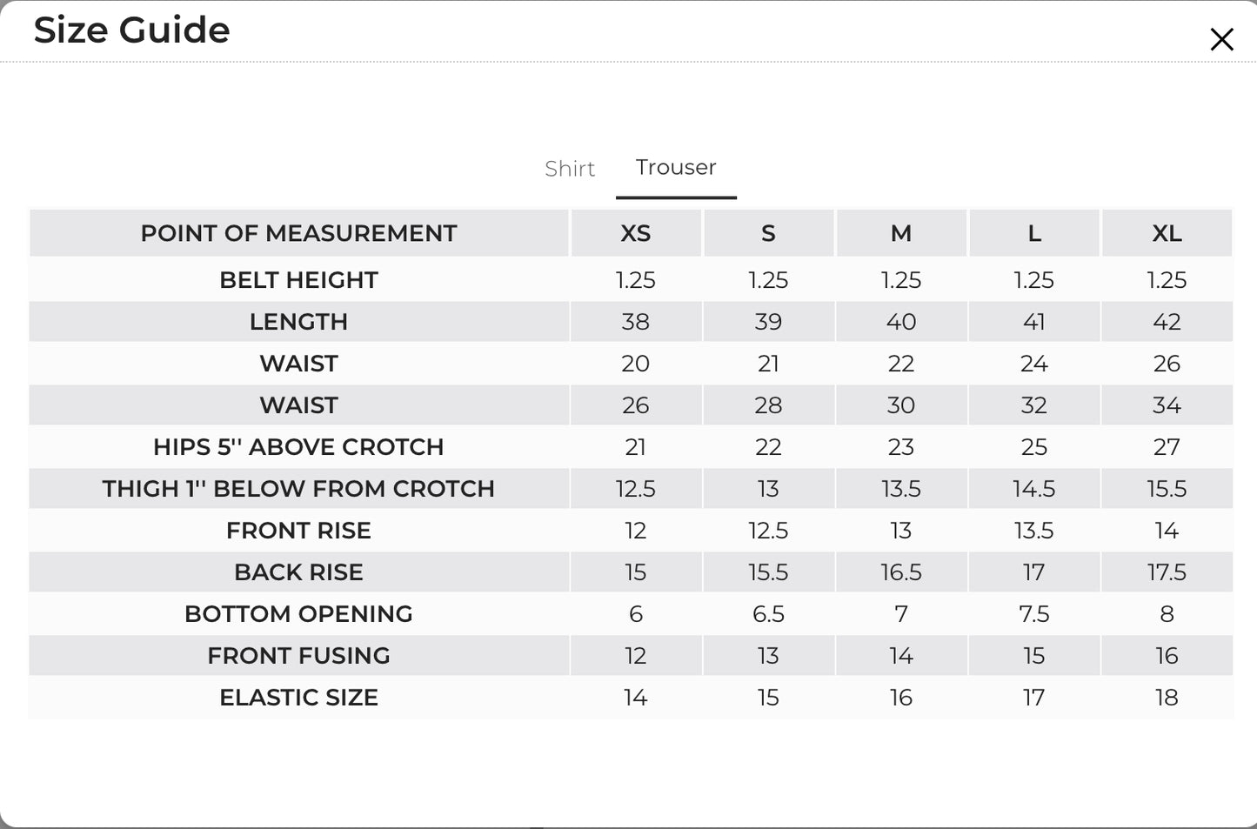Click the Elastic Size row label
Screen dimensions: 1257x829
[298, 698]
